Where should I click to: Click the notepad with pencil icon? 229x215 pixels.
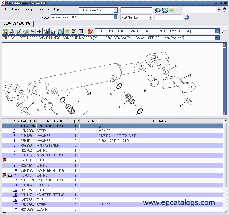click(x=74, y=31)
